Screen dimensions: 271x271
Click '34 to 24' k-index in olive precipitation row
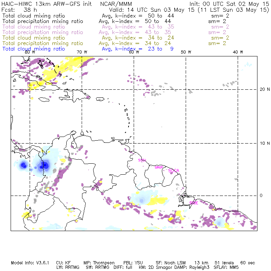click(158, 43)
